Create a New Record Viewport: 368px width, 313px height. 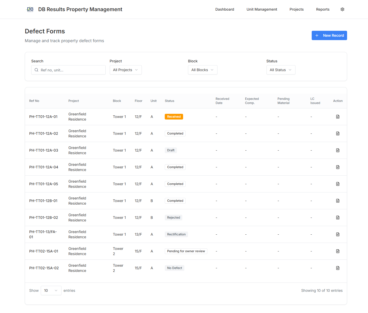tap(329, 35)
